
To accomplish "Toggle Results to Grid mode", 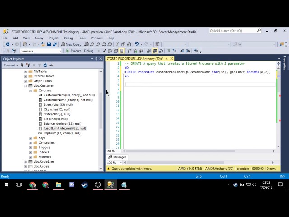I will coord(155,51).
